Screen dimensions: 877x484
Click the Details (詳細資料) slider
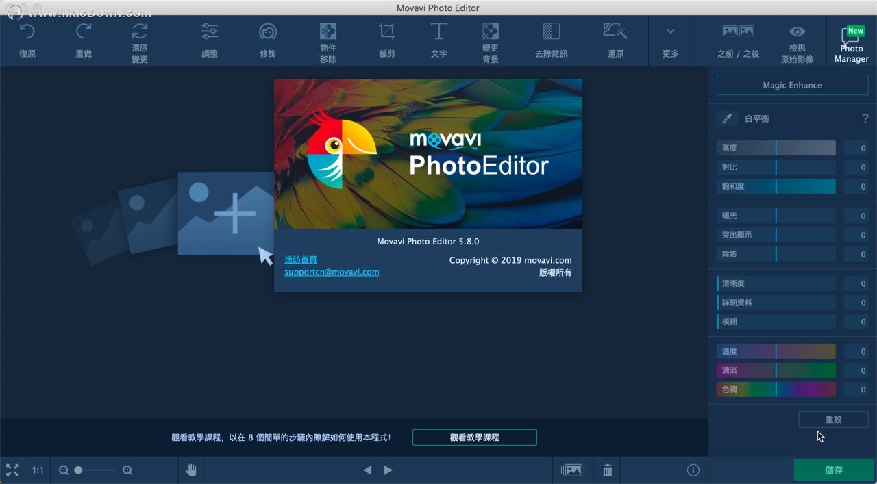776,303
